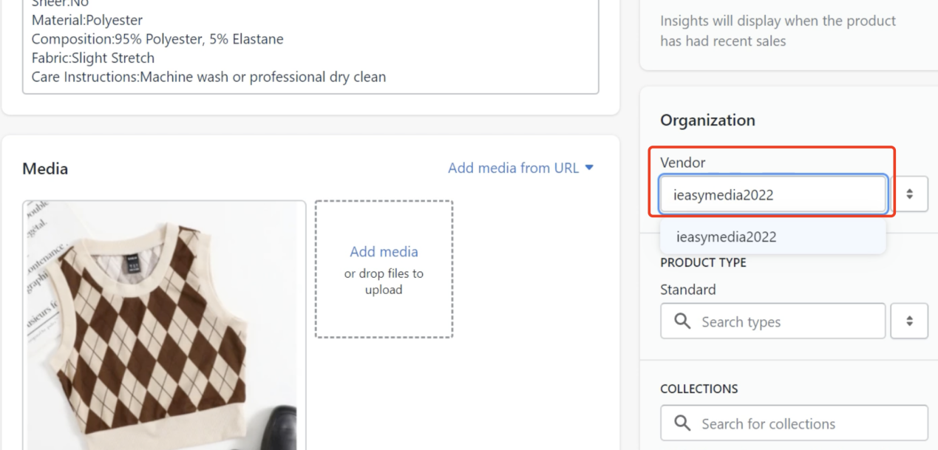Click the Material:Polyester text line
938x450 pixels.
click(x=87, y=20)
